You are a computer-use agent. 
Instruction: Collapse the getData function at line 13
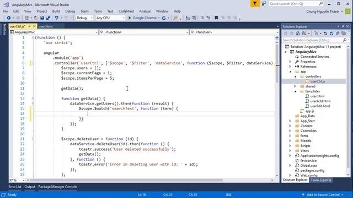coord(33,98)
